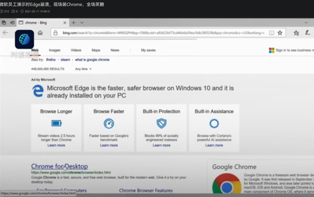Open the Favorites hub icon

(x=296, y=33)
